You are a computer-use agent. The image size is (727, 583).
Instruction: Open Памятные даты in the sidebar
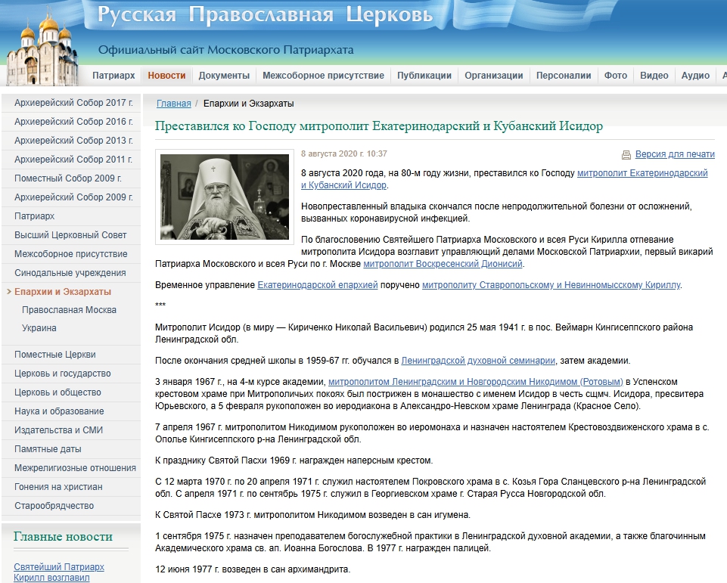point(48,449)
